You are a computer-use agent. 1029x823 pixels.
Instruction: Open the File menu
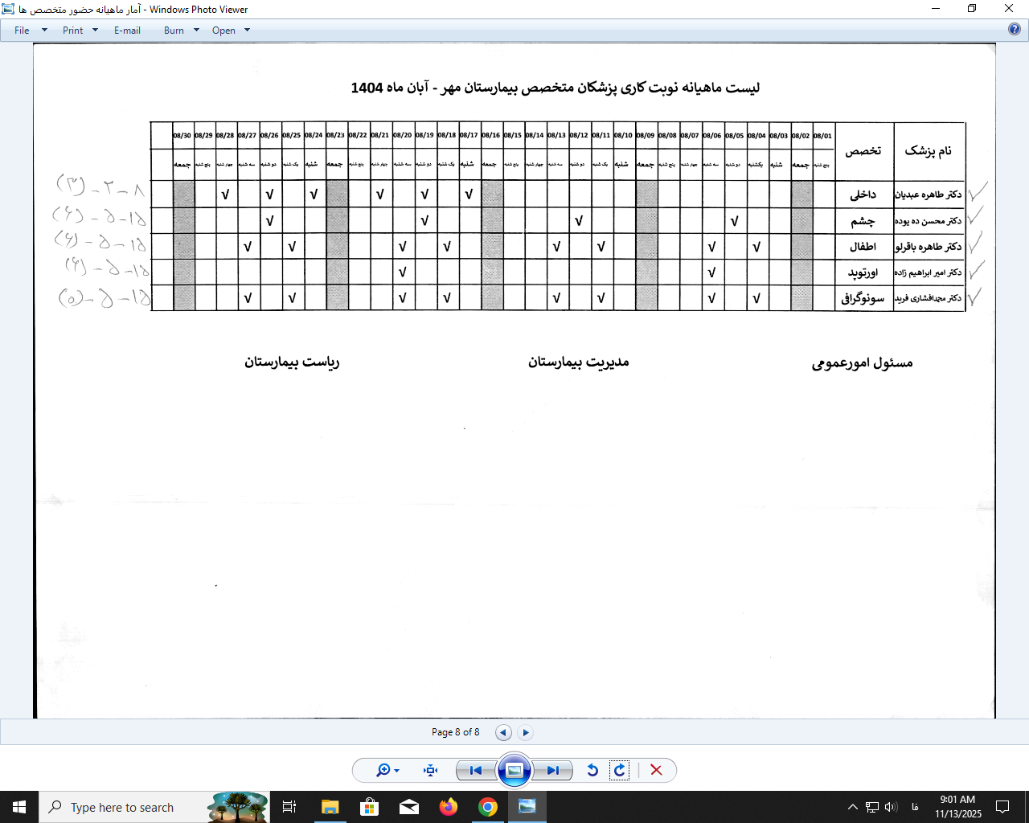click(22, 31)
